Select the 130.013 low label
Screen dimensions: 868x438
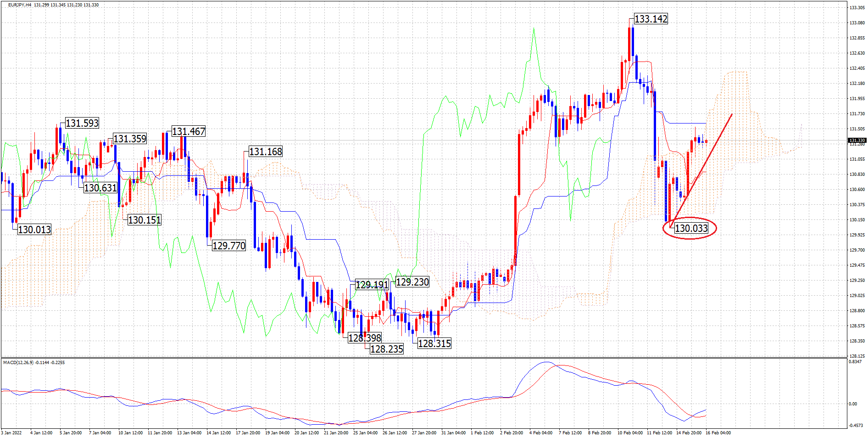tap(34, 230)
